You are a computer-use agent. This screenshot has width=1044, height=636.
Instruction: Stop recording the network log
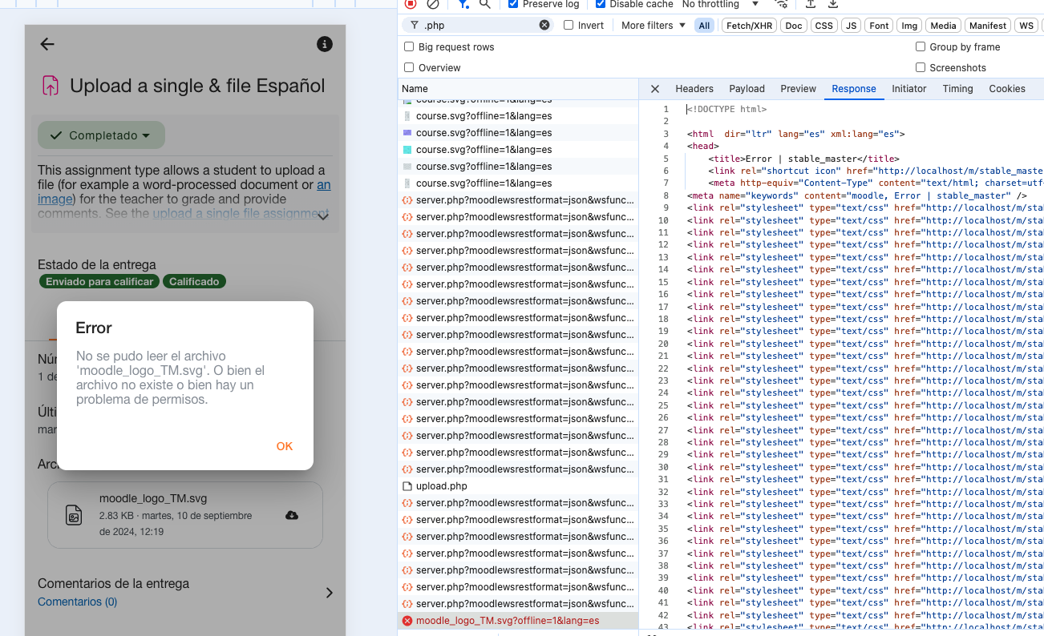(411, 4)
